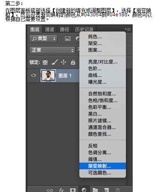This screenshot has height=192, width=157.
Task: Choose 纯色... from the menu
Action: click(x=102, y=37)
